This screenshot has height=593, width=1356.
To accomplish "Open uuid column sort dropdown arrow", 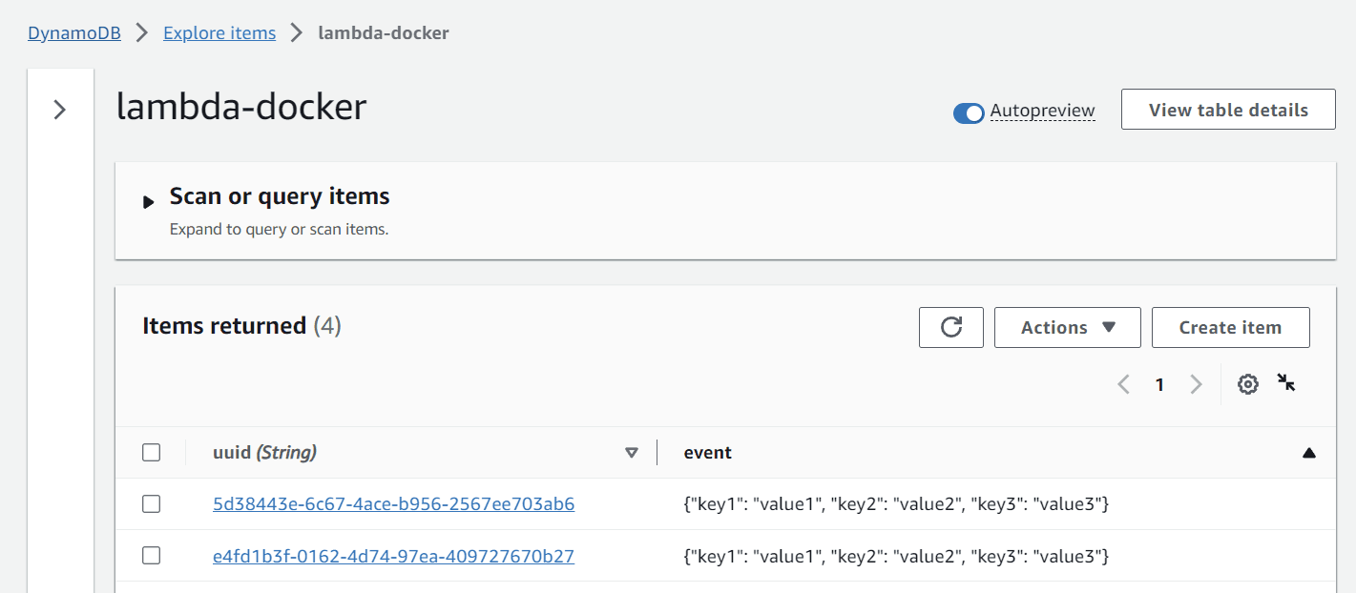I will tap(631, 453).
